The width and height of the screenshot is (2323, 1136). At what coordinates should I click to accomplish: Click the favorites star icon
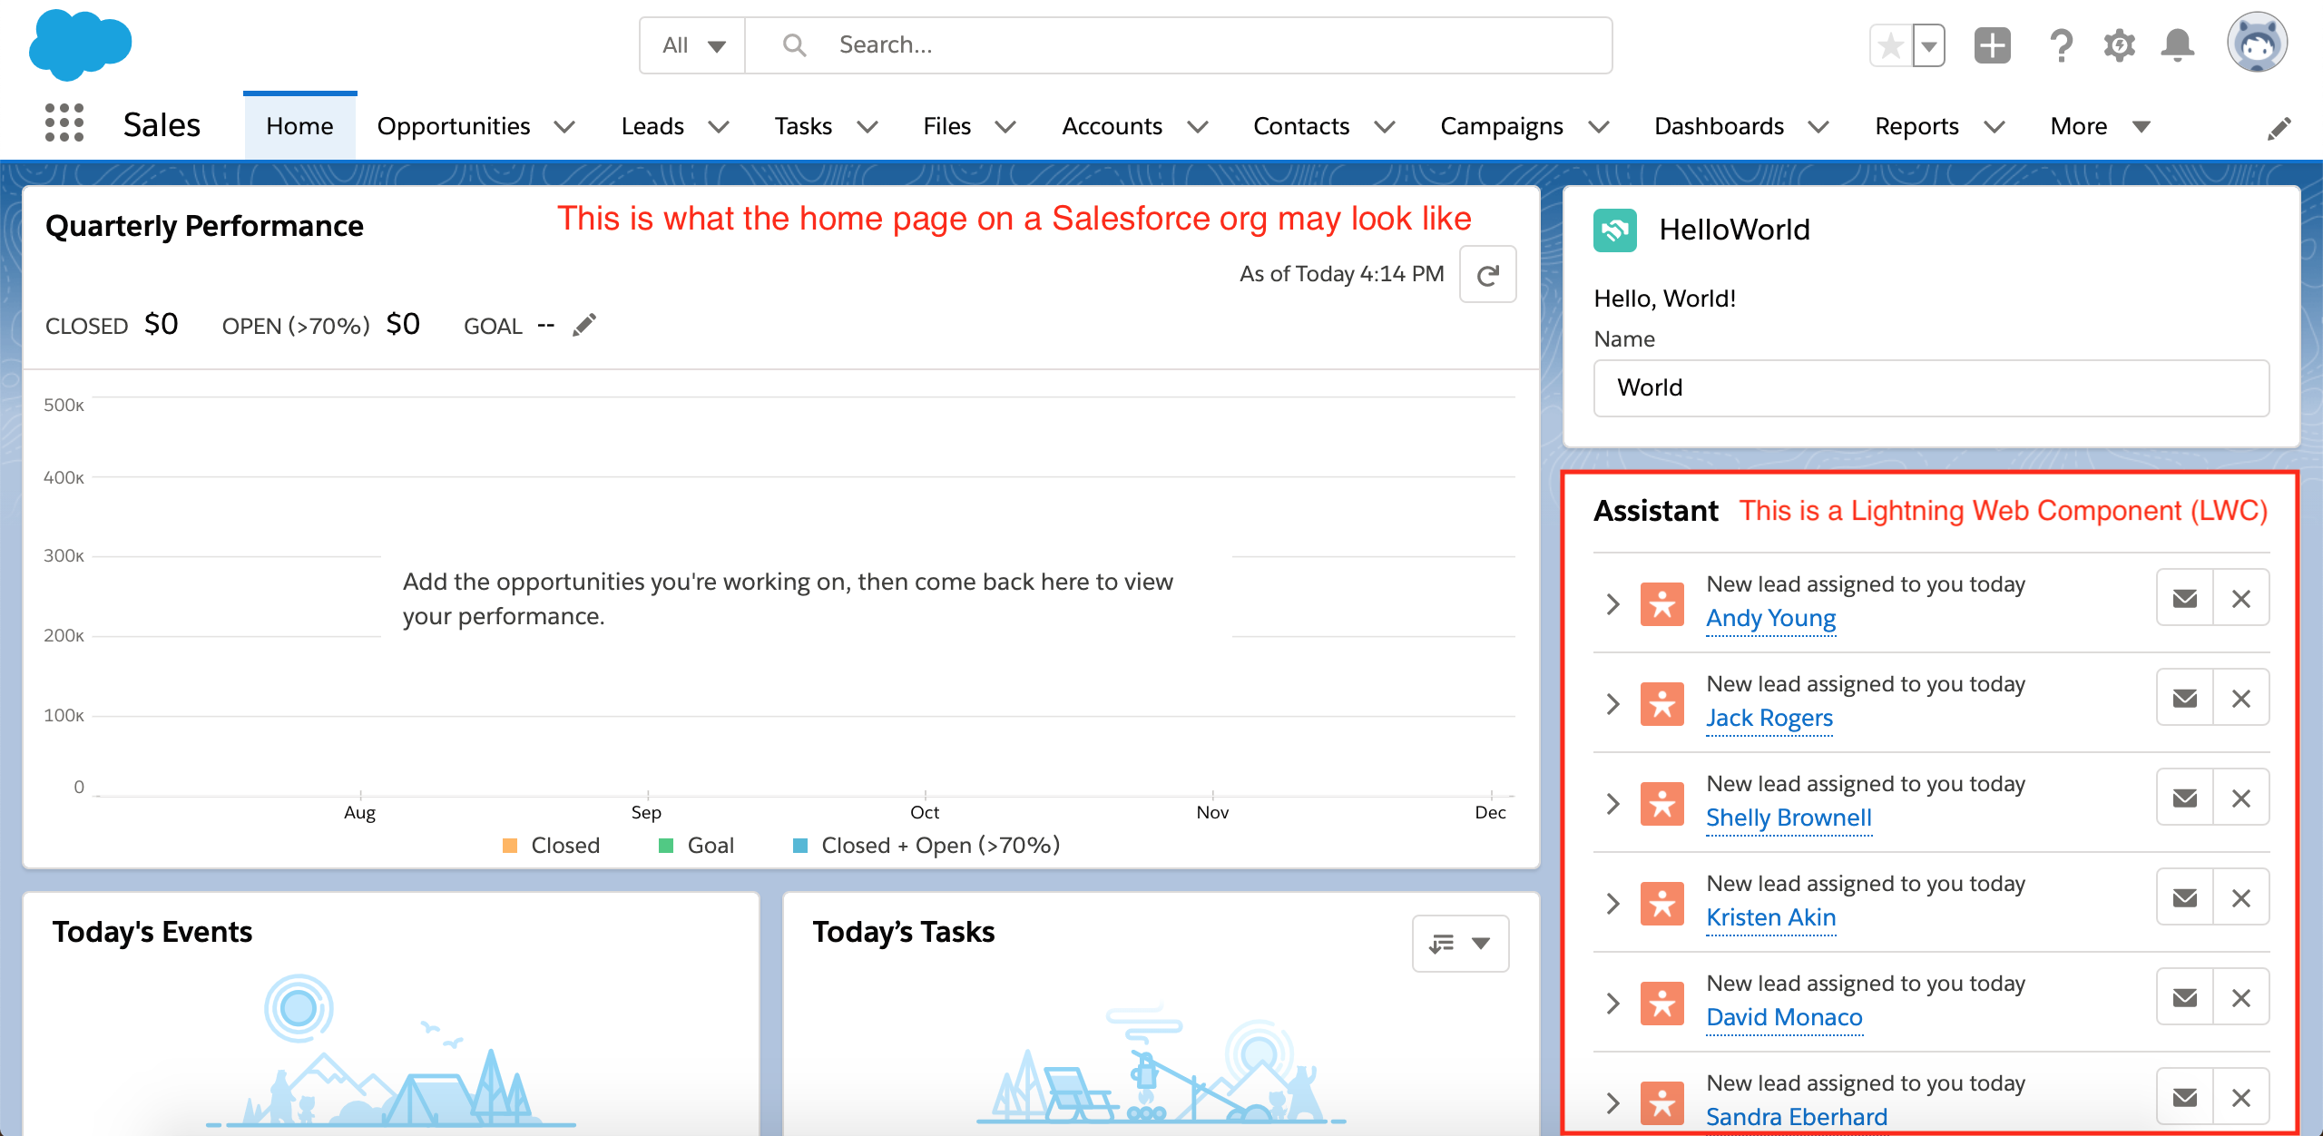(x=1891, y=45)
